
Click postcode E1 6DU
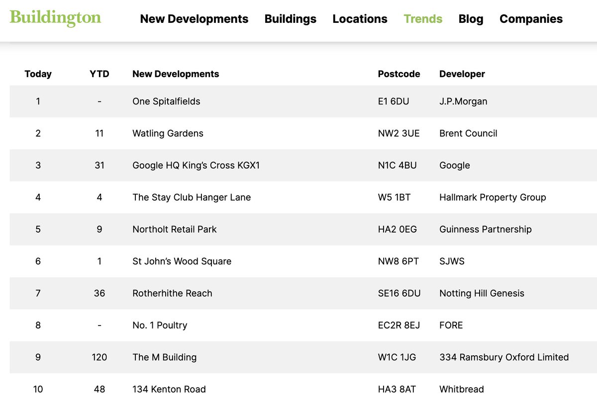394,101
